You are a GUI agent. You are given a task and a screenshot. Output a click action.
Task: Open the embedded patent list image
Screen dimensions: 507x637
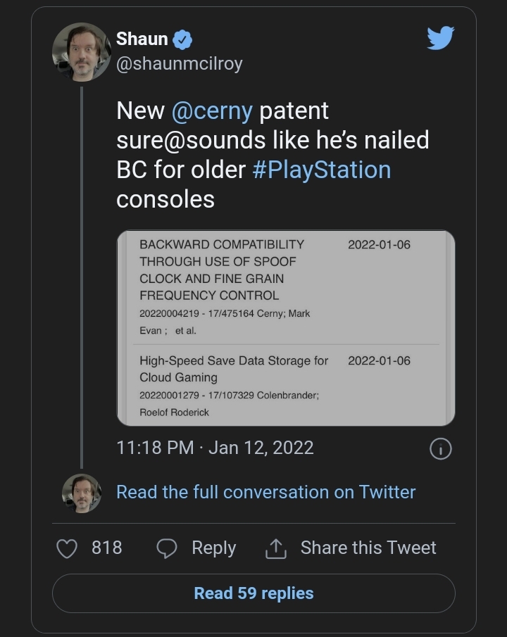tap(285, 329)
